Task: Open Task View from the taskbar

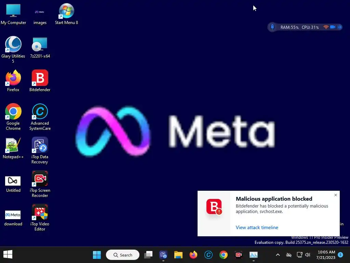Action: pos(148,255)
